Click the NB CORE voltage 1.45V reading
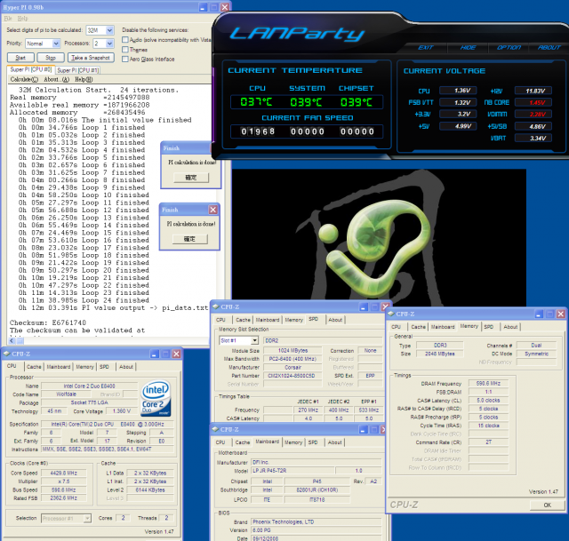Viewport: 569px width, 541px height. (x=533, y=102)
